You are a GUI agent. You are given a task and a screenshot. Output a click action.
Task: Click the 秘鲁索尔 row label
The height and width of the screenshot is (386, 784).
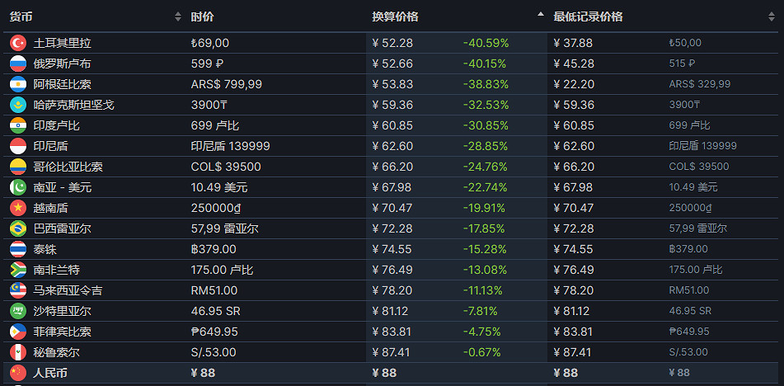[56, 352]
